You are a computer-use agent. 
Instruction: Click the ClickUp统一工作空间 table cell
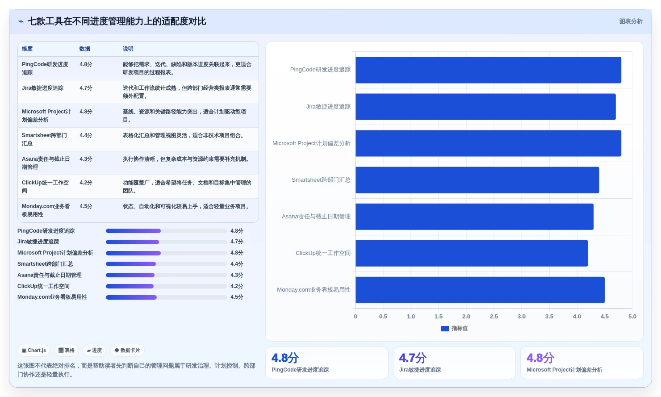pos(46,187)
